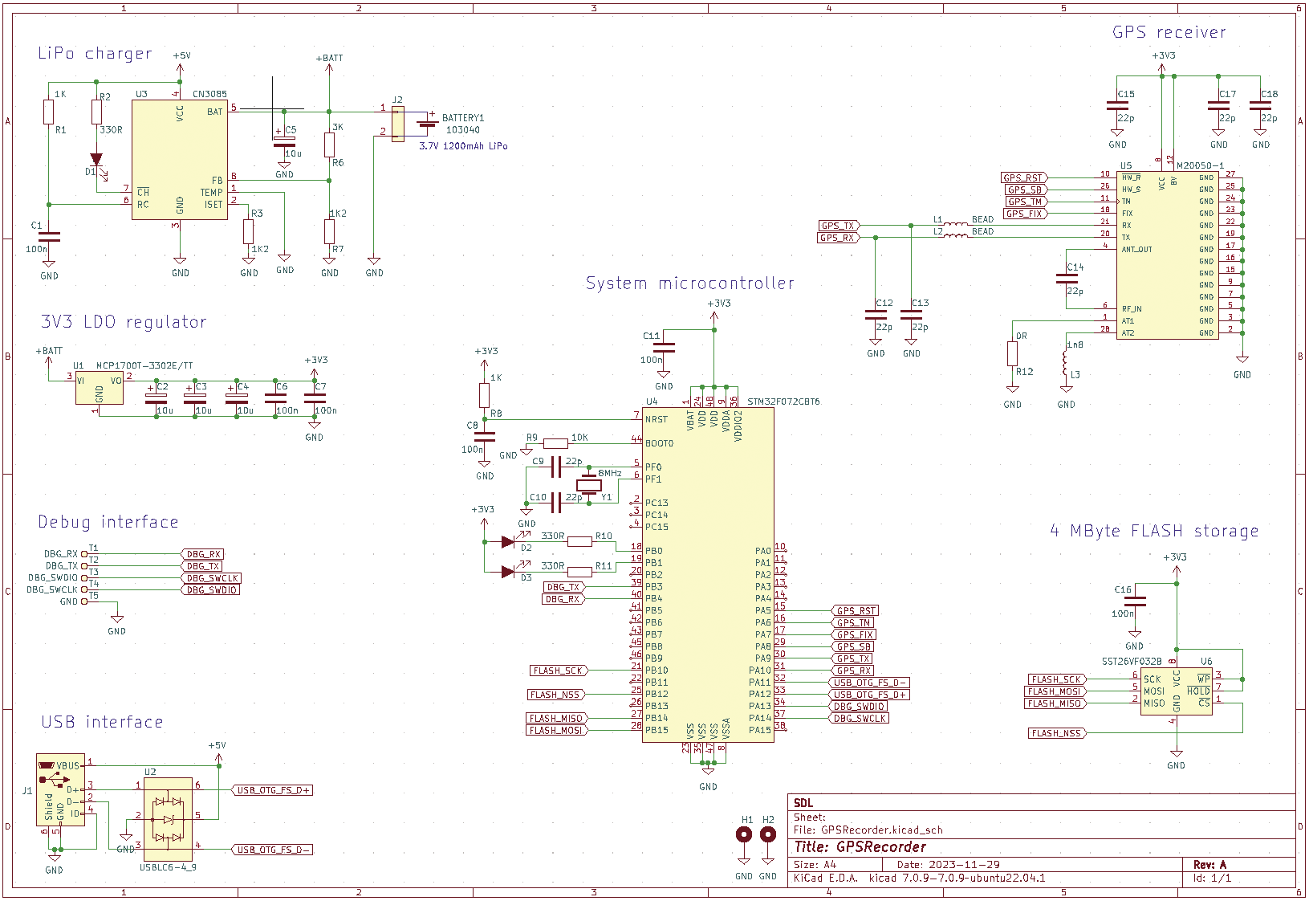This screenshot has width=1309, height=901.
Task: Select '4 MByte FLASH storage' heading
Action: click(x=1154, y=531)
